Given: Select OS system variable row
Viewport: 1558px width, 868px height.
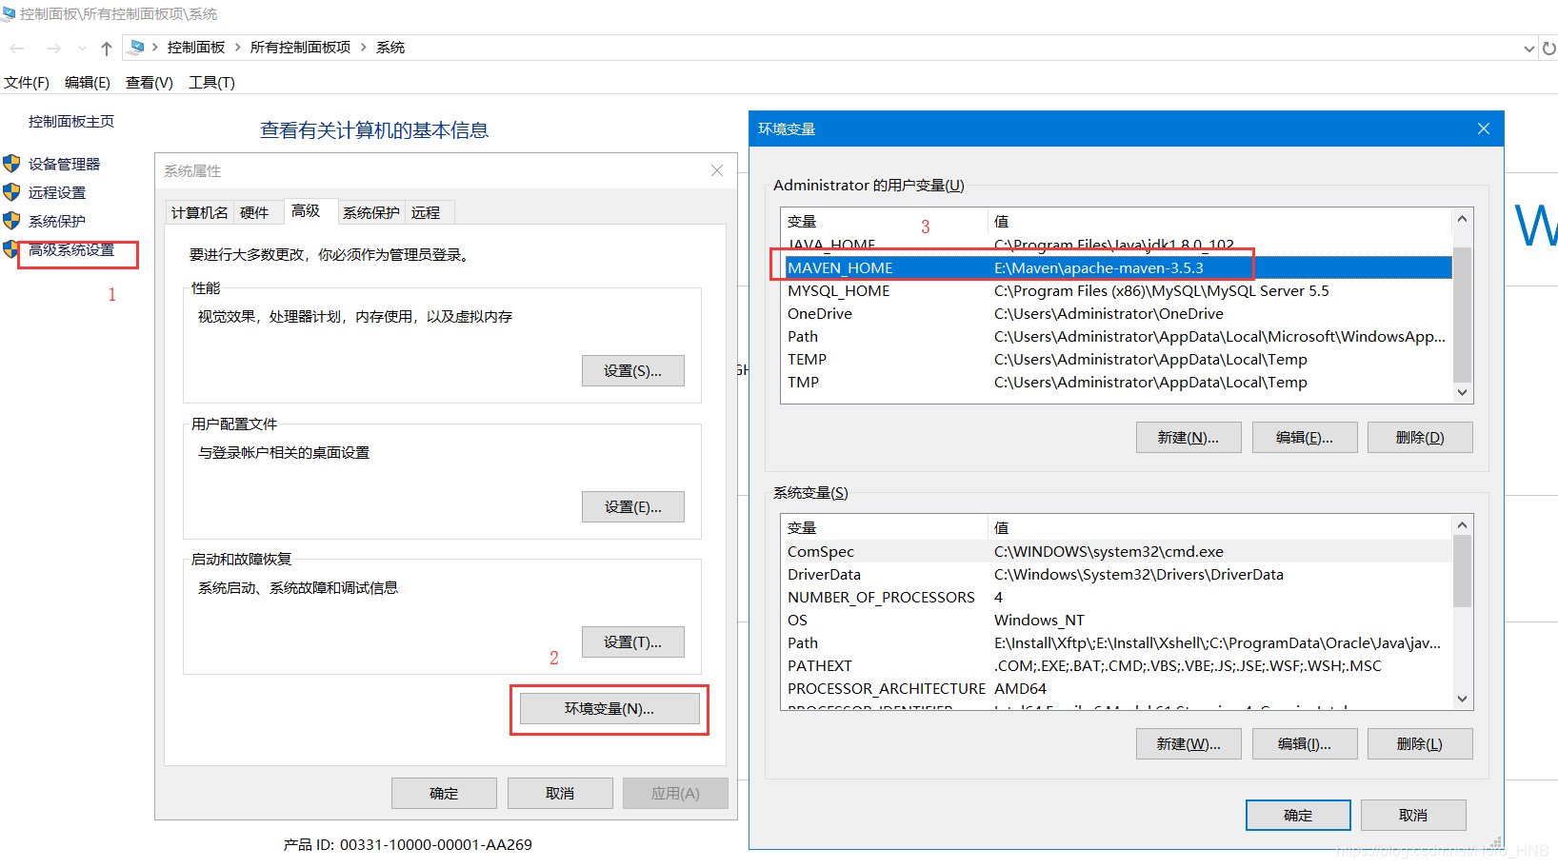Looking at the screenshot, I should click(1118, 621).
